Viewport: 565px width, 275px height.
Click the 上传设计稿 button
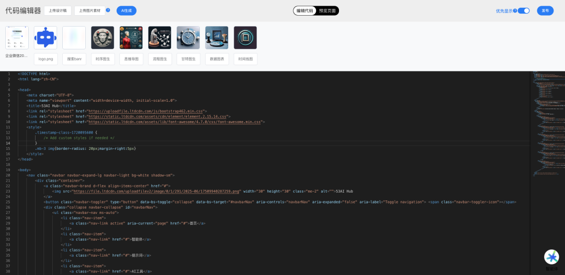[58, 10]
